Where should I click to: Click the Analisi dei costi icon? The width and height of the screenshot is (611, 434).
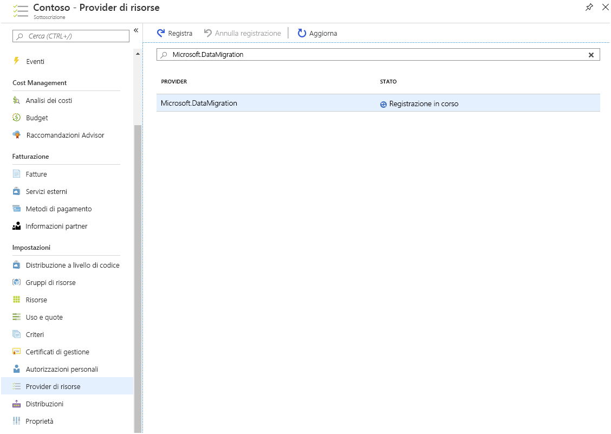16,100
